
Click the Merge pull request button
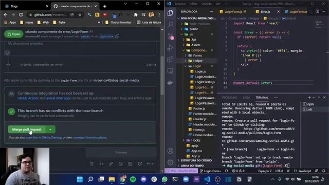pyautogui.click(x=27, y=129)
